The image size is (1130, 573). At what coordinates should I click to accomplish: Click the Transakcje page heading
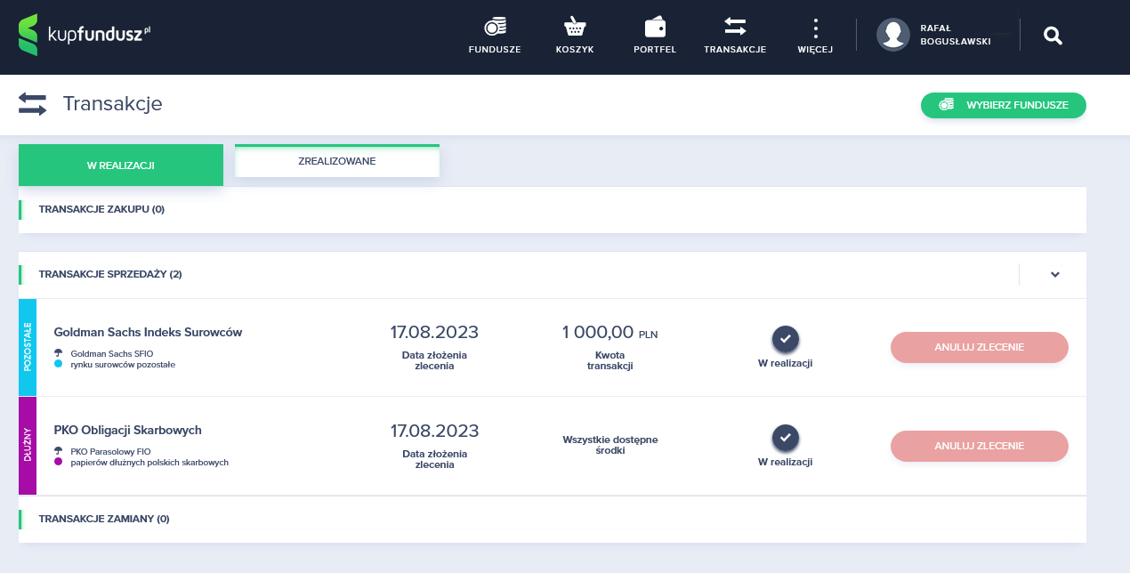click(x=112, y=104)
